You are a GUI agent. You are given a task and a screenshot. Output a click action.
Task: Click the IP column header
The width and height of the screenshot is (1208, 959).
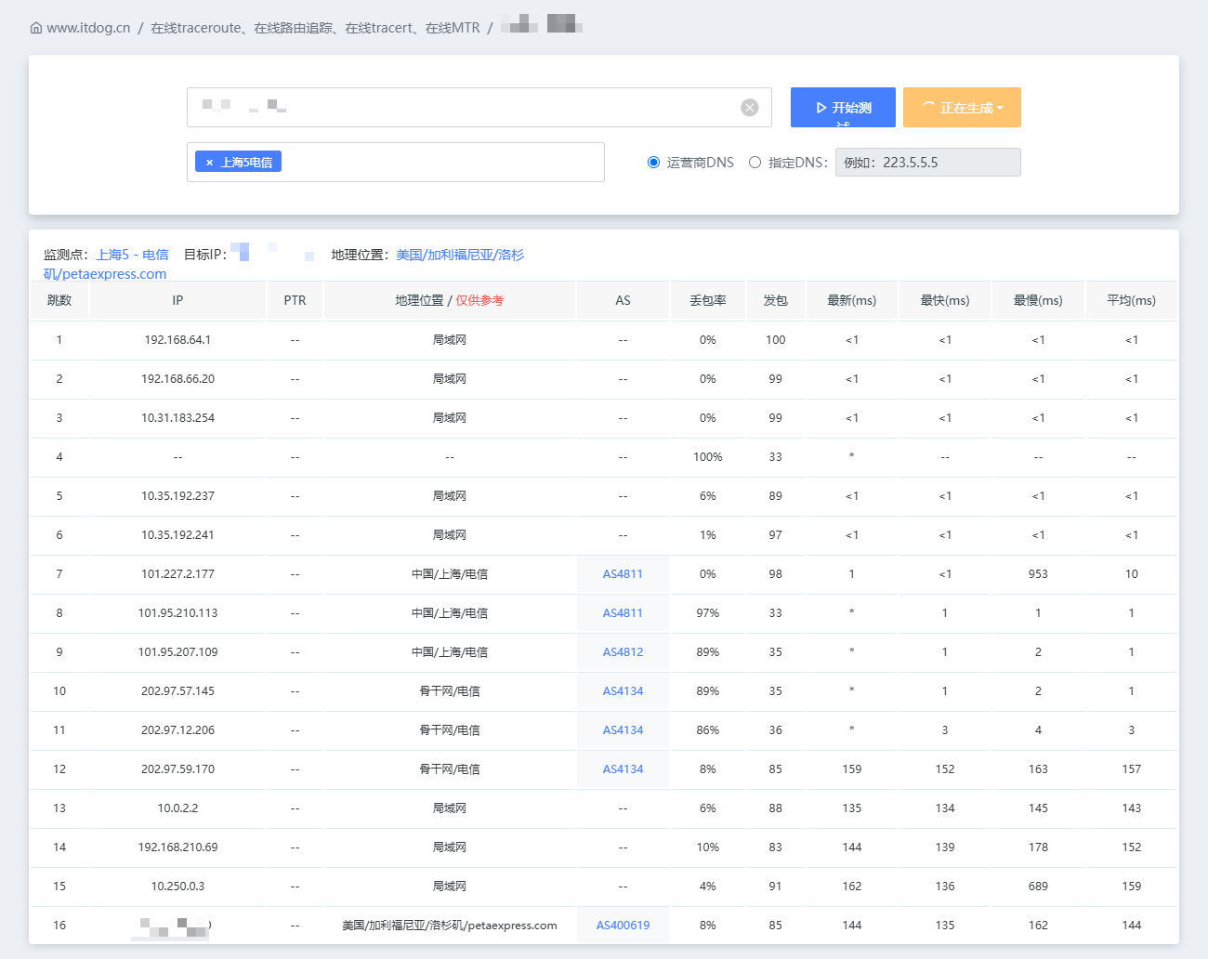(177, 300)
